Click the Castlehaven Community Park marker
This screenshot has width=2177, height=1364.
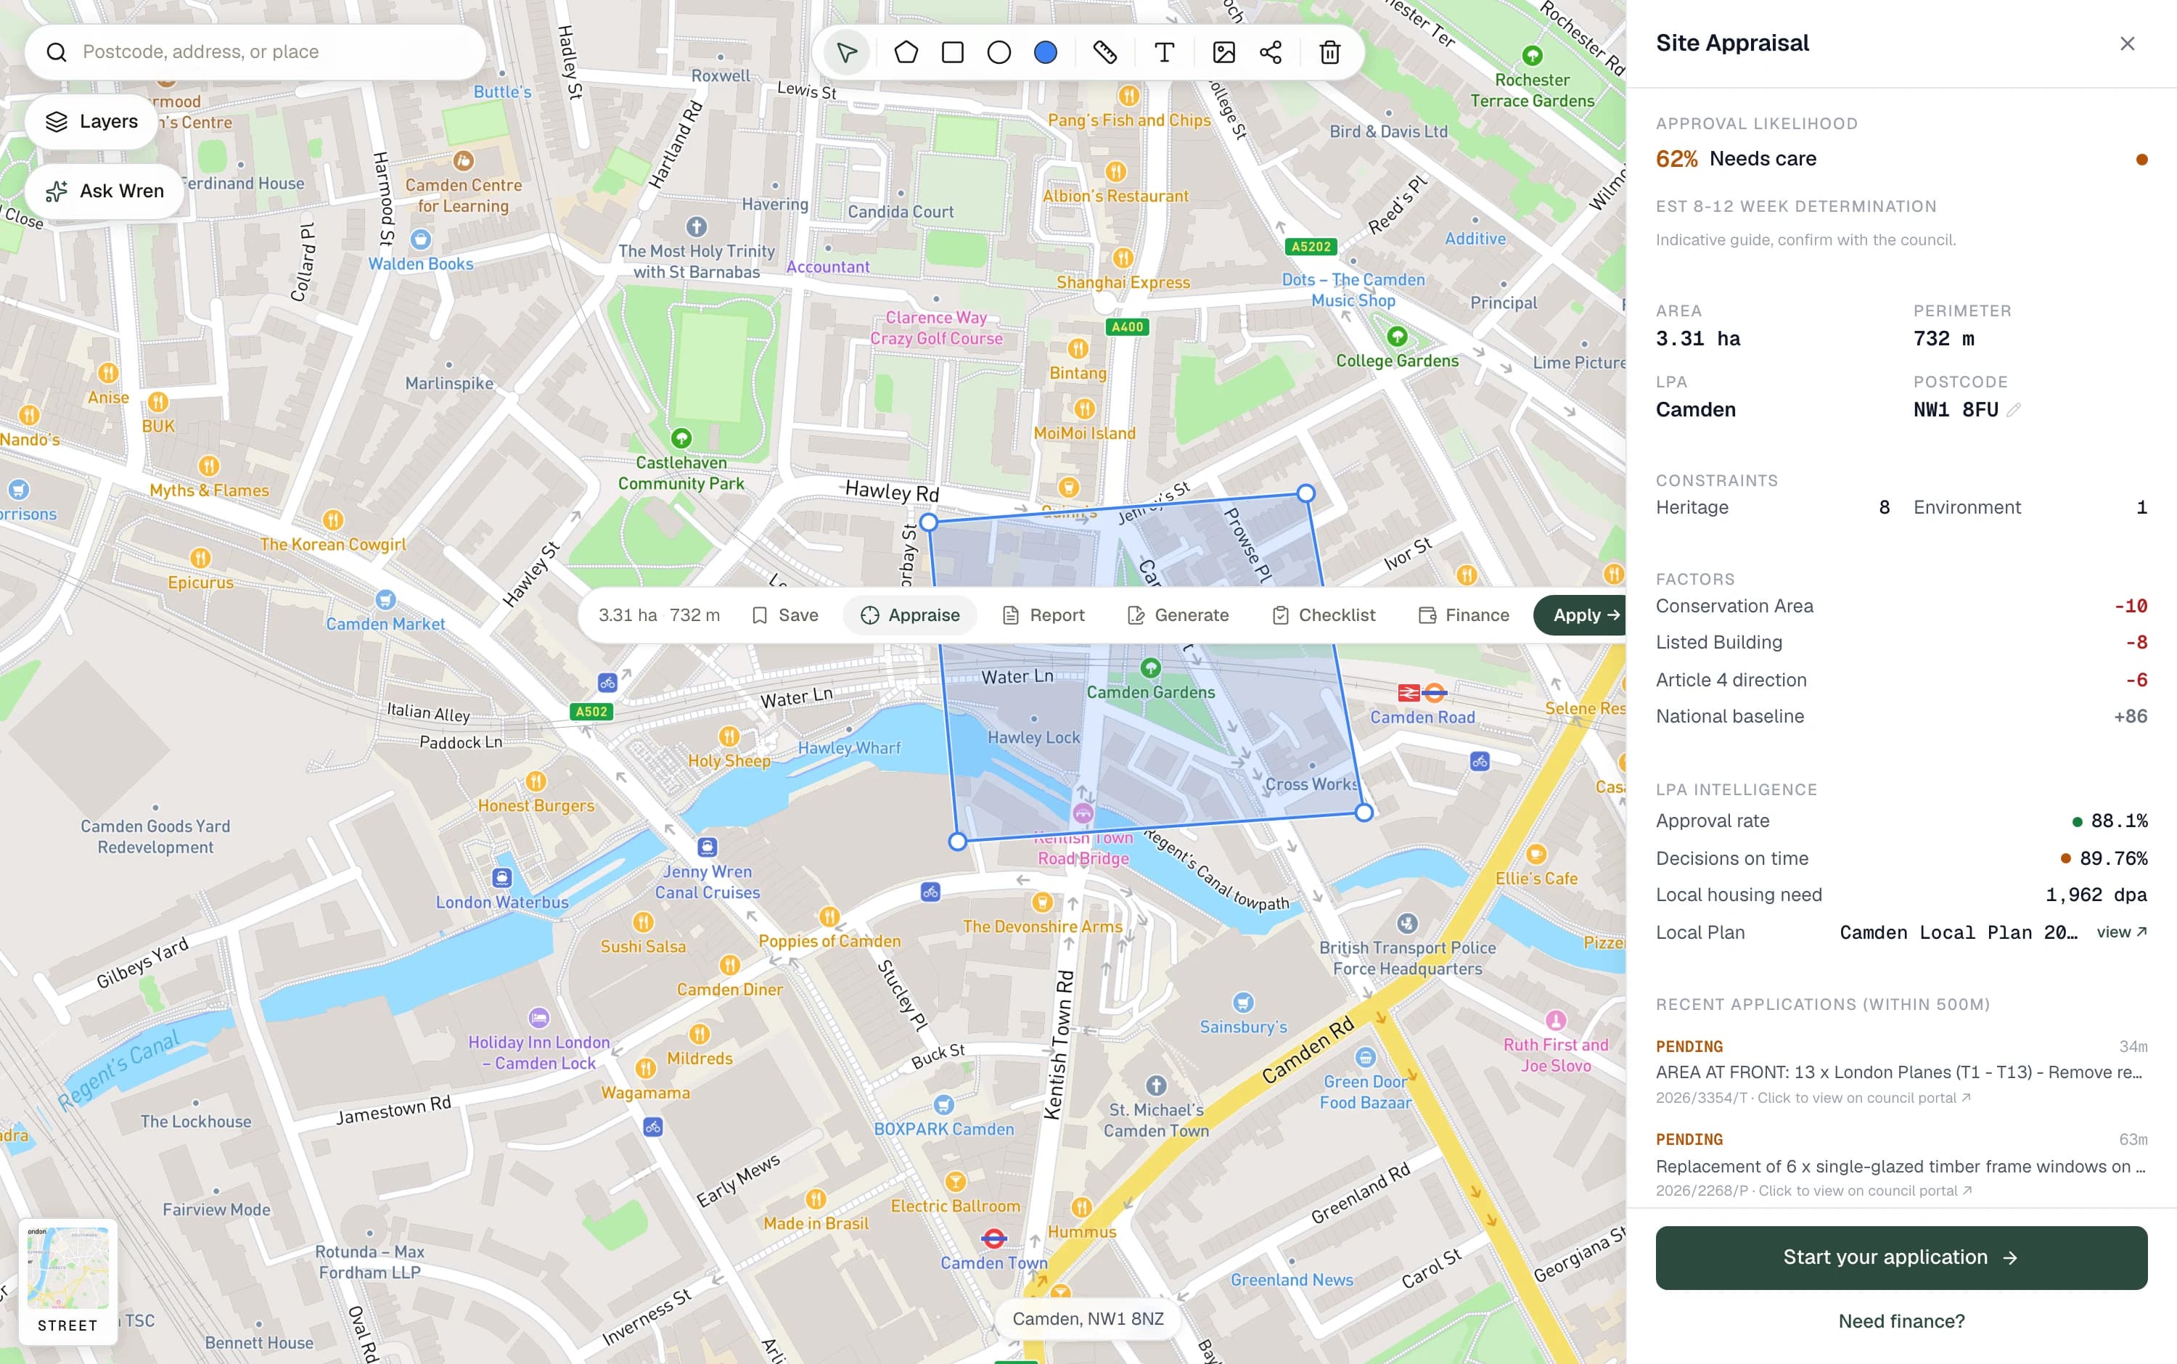(681, 438)
